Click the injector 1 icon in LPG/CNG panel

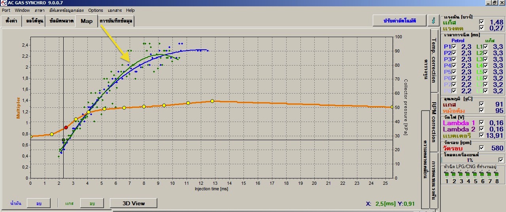coord(447,174)
